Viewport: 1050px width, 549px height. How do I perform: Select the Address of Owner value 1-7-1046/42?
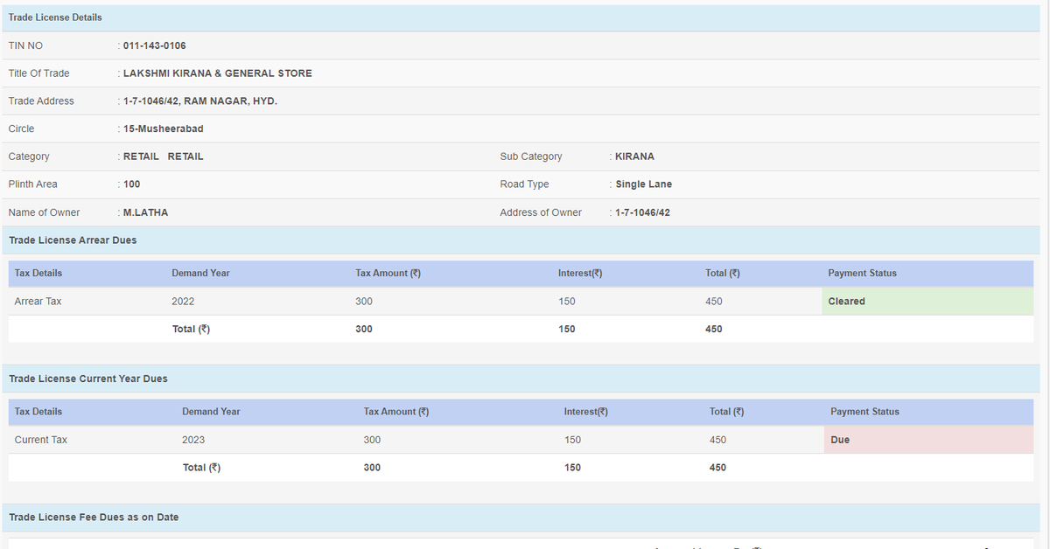click(x=642, y=212)
